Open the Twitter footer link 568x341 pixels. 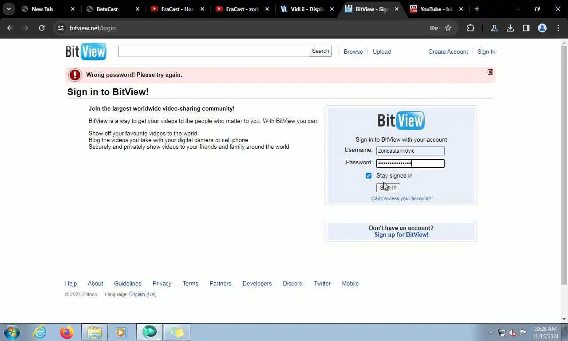pyautogui.click(x=322, y=283)
